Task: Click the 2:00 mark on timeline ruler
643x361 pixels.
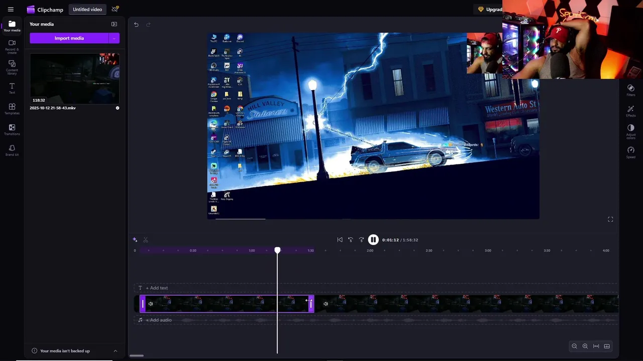Action: click(370, 250)
